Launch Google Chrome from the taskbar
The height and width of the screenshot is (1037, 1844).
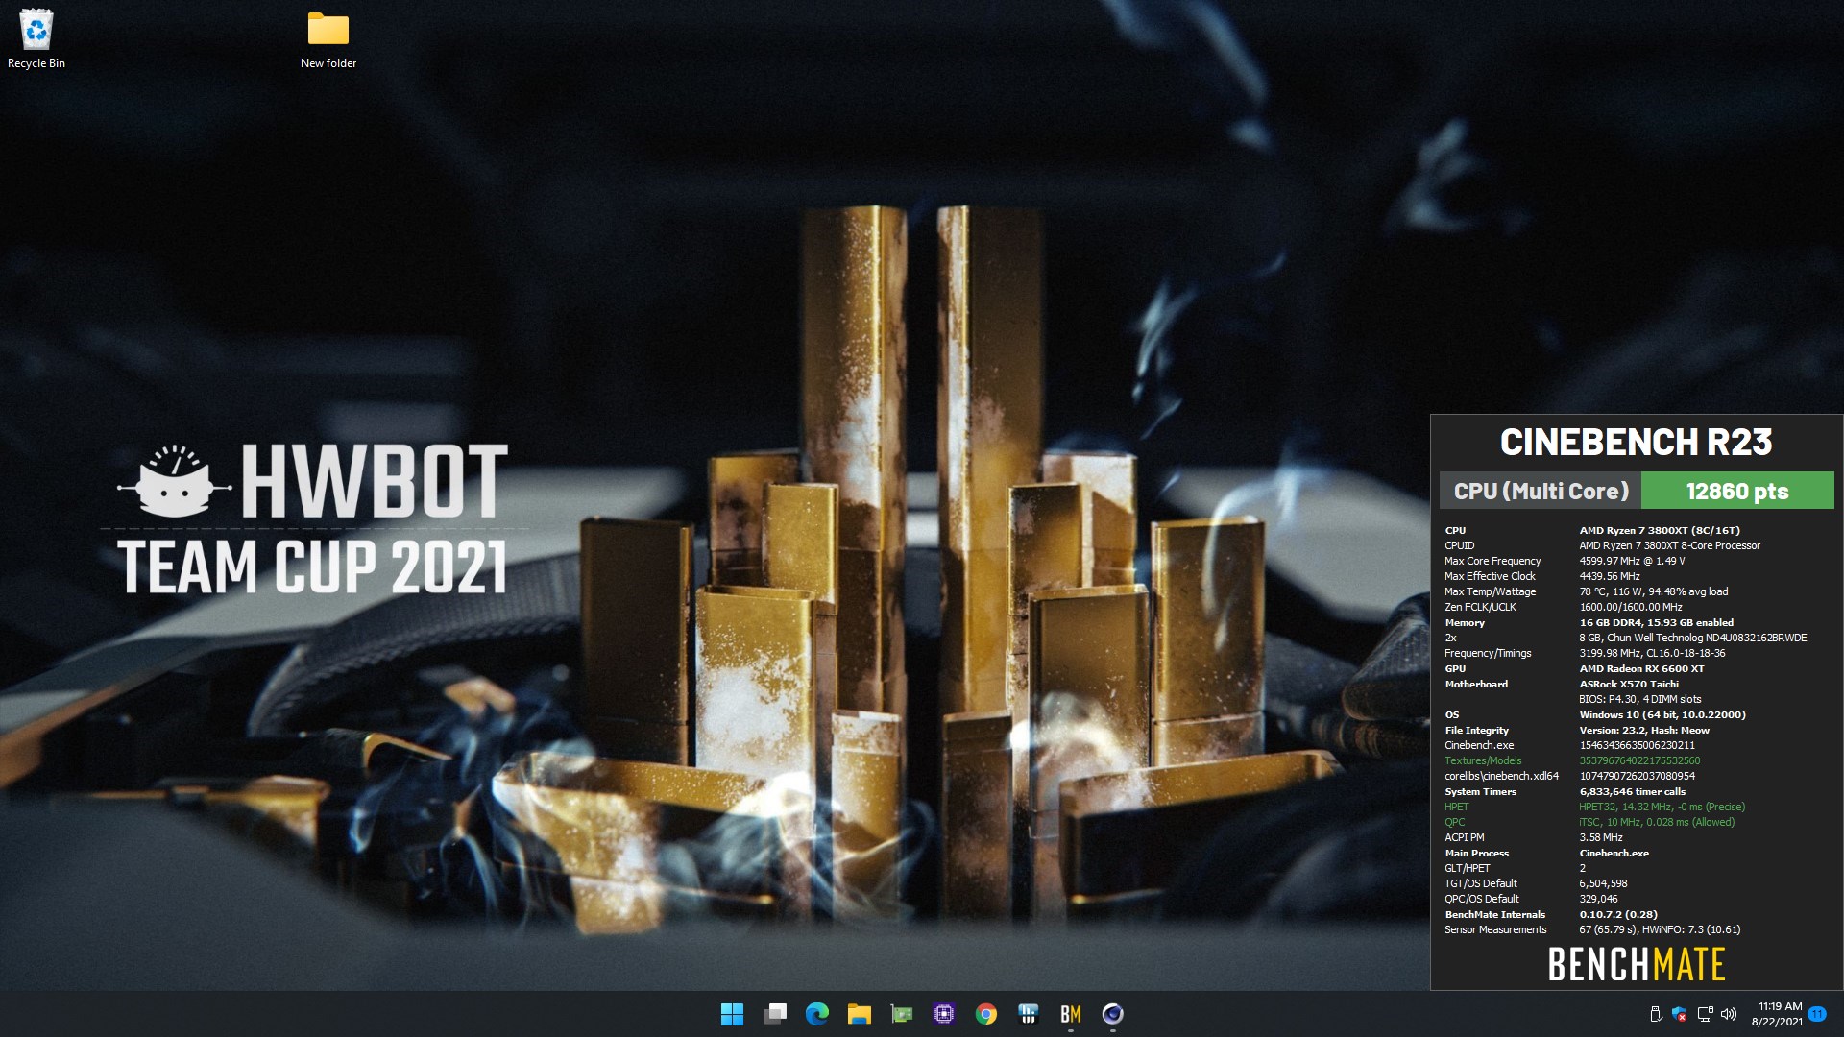[x=986, y=1014]
